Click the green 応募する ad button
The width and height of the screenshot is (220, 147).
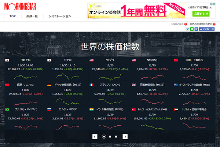tap(201, 14)
